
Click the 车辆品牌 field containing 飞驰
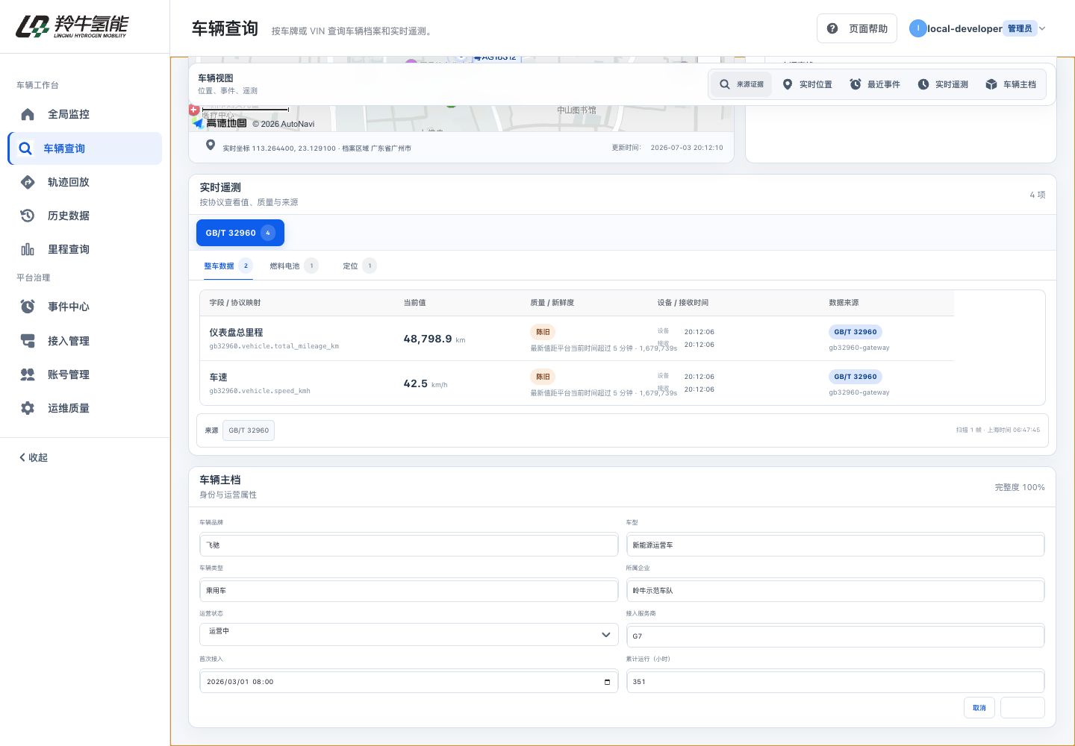pyautogui.click(x=409, y=545)
